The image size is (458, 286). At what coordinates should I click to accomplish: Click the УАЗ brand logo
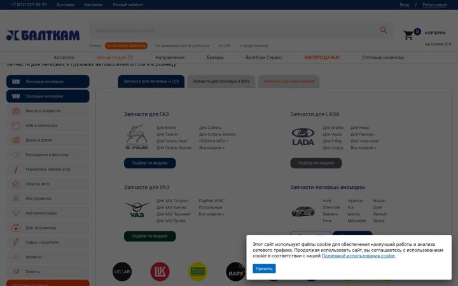tap(137, 209)
